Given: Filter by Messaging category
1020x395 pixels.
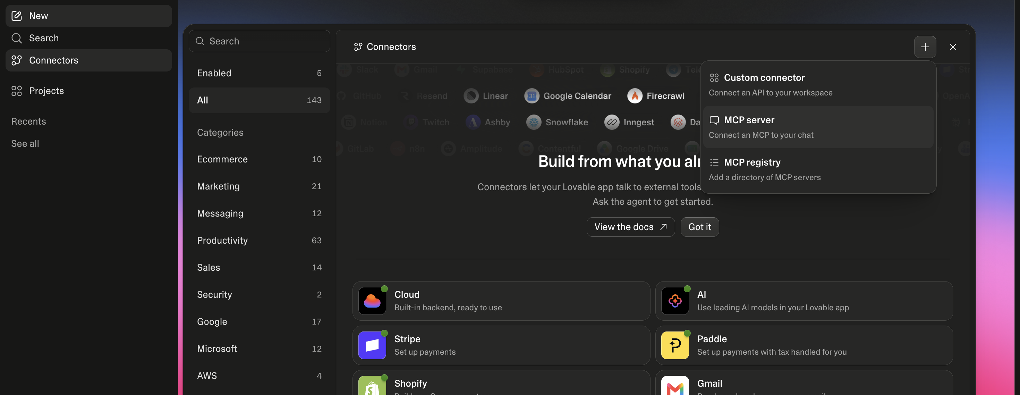Looking at the screenshot, I should point(260,213).
